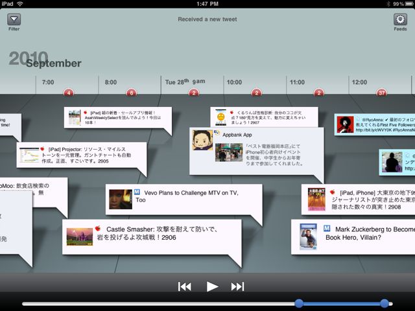The image size is (415, 311).
Task: Open the Mark Zuckerberg article card
Action: pyautogui.click(x=353, y=236)
